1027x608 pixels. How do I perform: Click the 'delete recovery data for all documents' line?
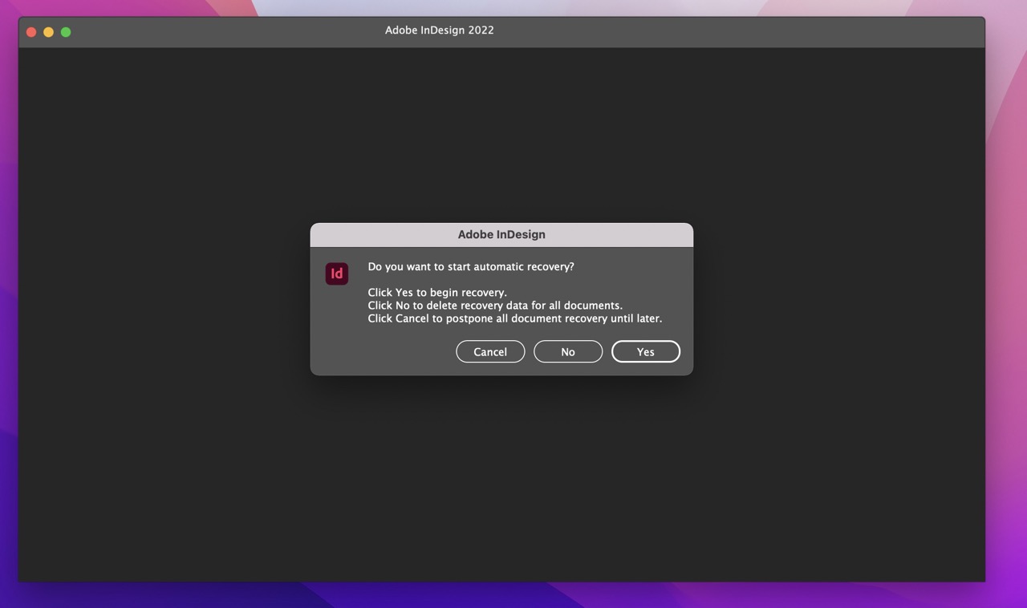click(495, 306)
